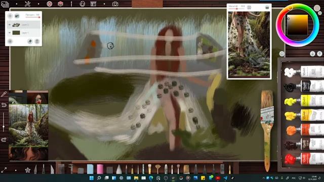The height and width of the screenshot is (182, 324).
Task: Select the white cone blender tool
Action: (119, 169)
